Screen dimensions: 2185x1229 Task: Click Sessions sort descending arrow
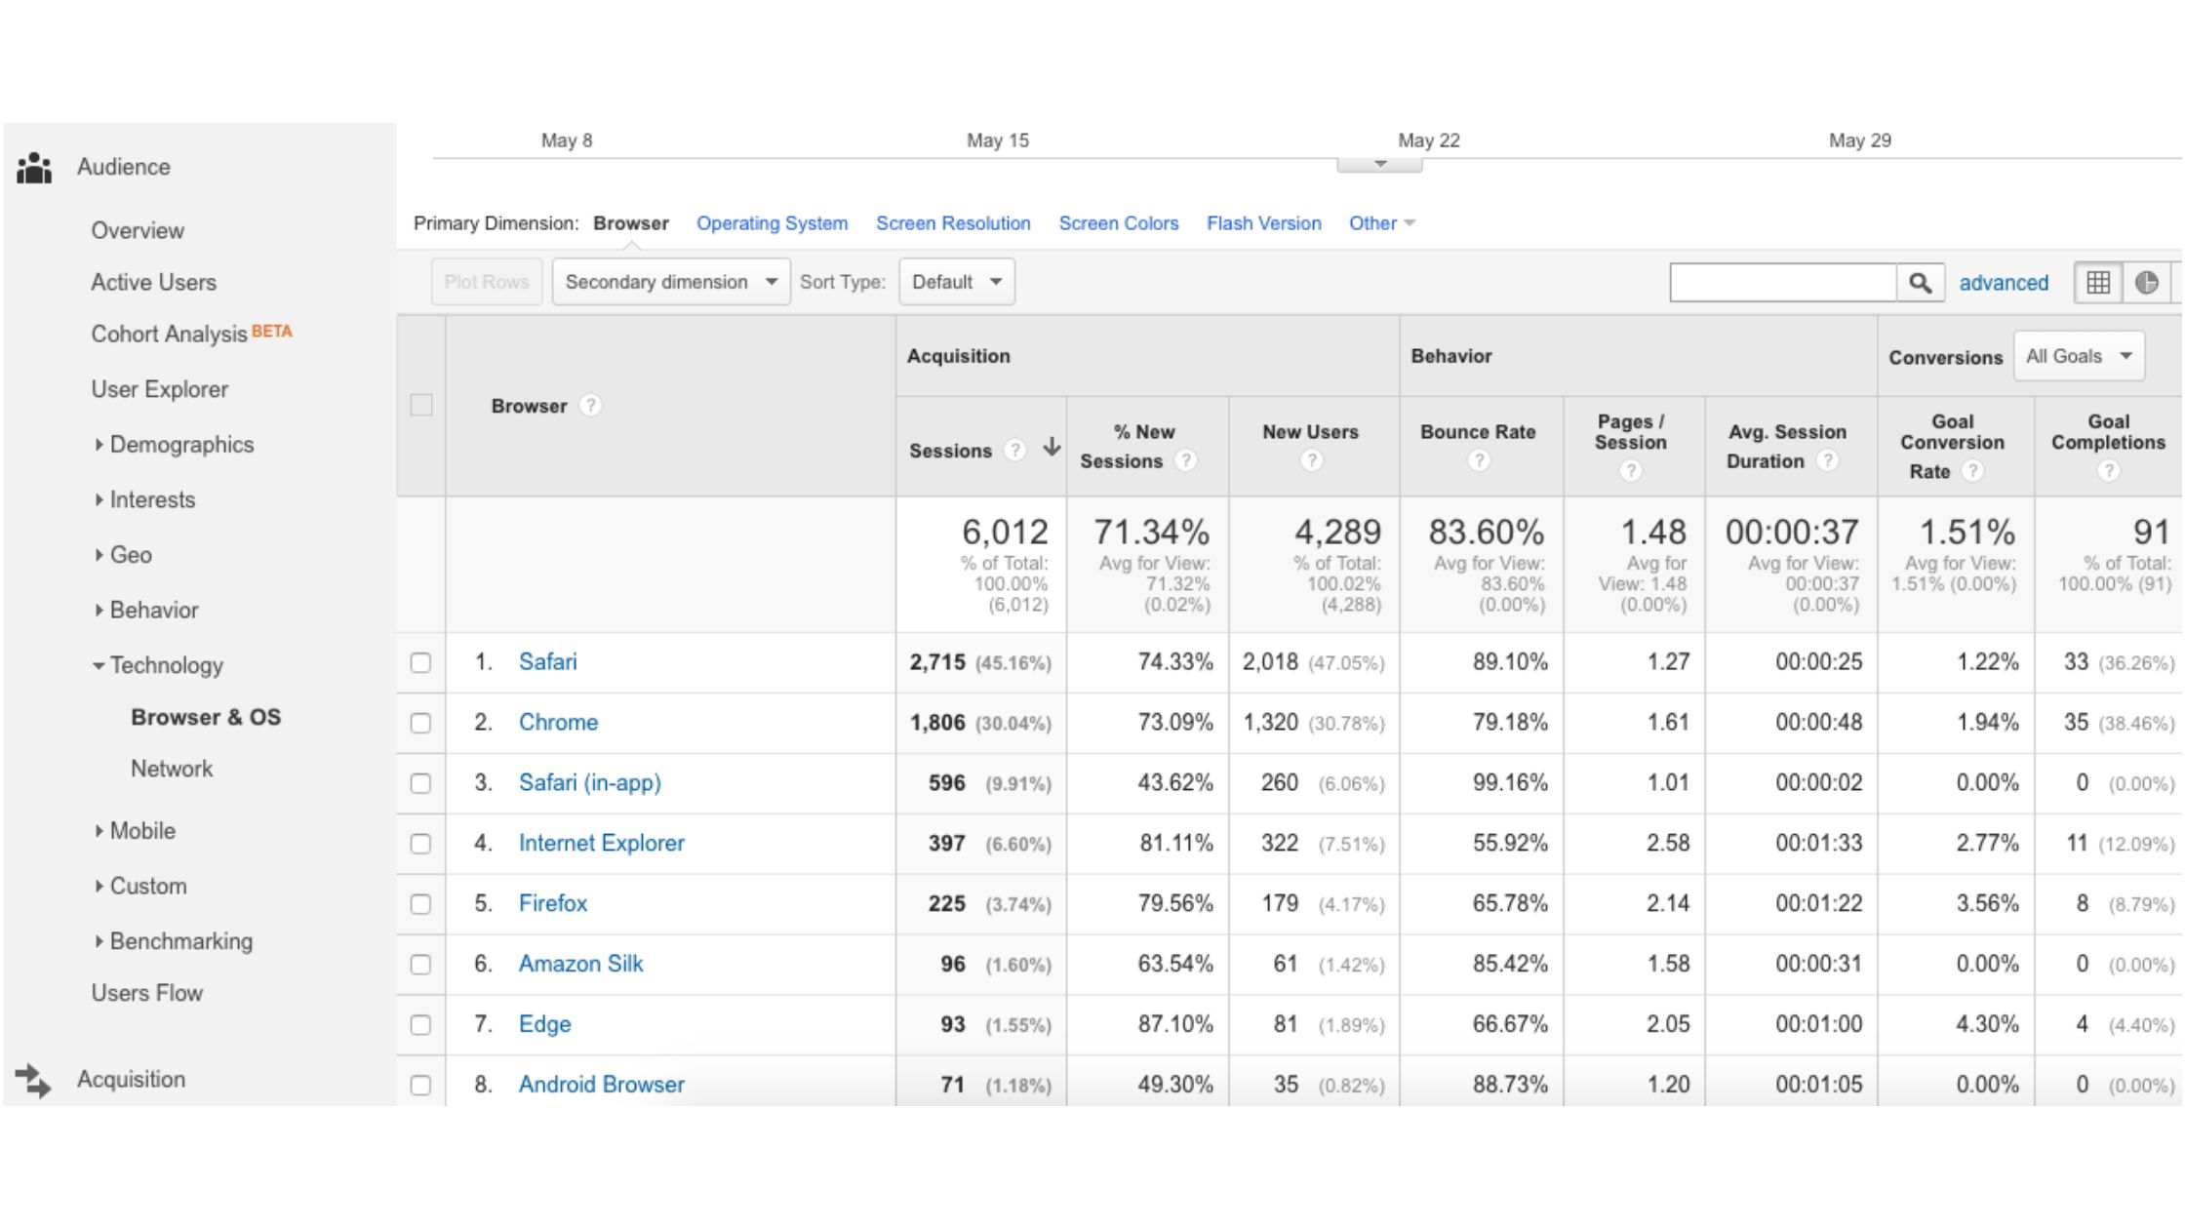click(x=1052, y=448)
